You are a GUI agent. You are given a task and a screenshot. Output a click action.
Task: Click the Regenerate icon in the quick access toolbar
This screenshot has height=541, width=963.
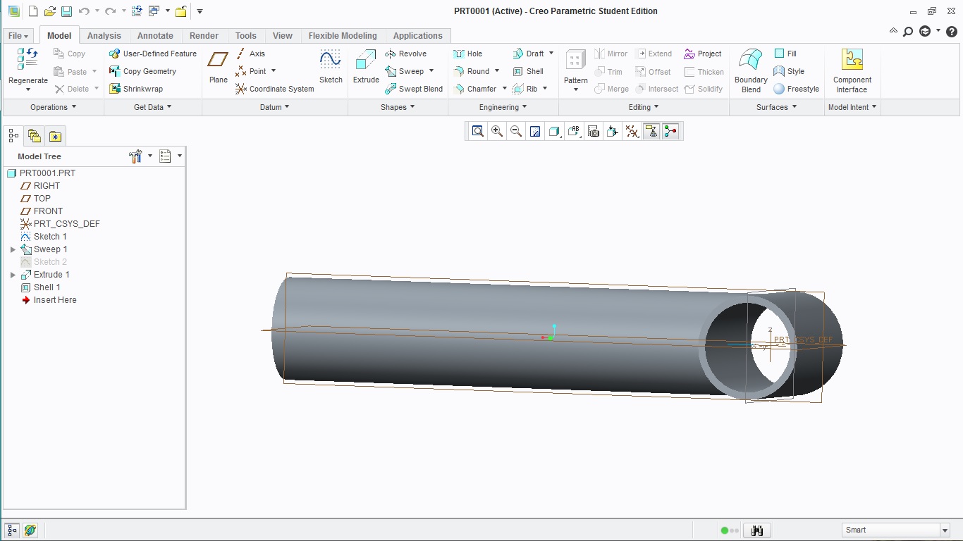(x=137, y=11)
